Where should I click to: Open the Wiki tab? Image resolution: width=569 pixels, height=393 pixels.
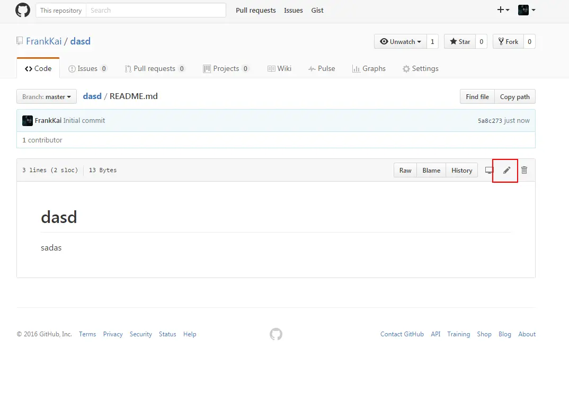click(279, 68)
